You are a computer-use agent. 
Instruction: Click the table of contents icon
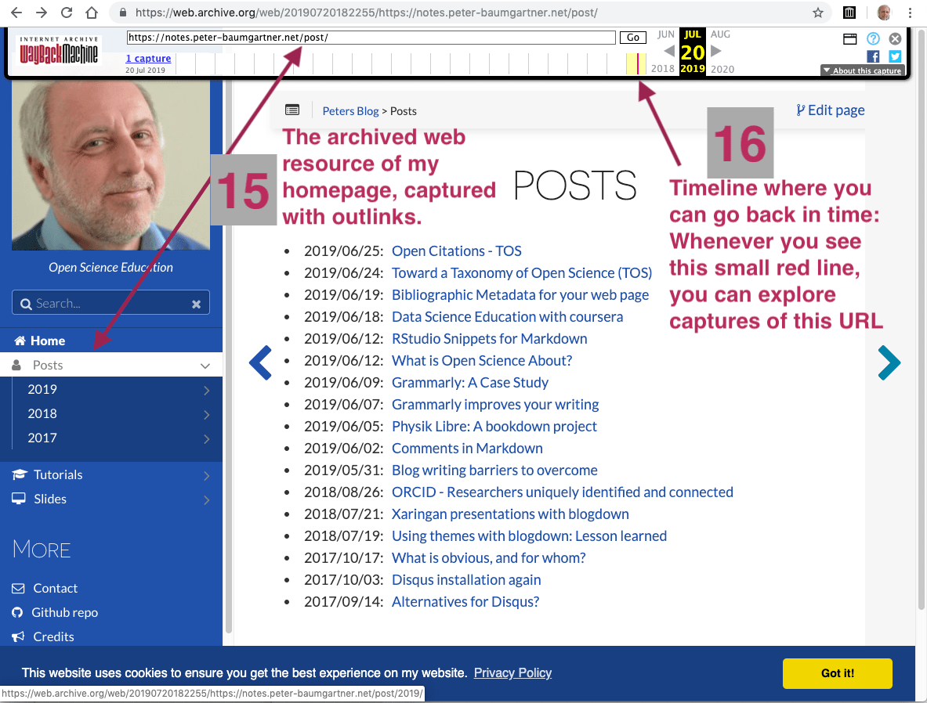pyautogui.click(x=292, y=110)
